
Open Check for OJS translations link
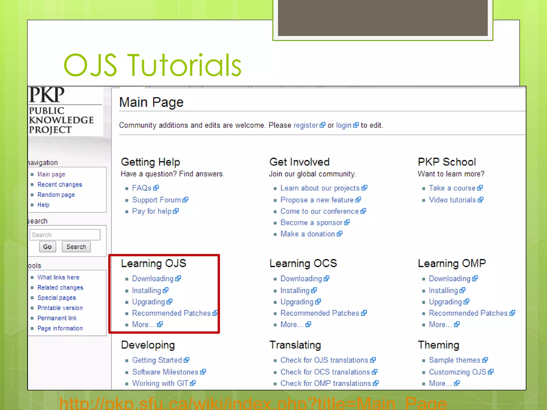(325, 360)
